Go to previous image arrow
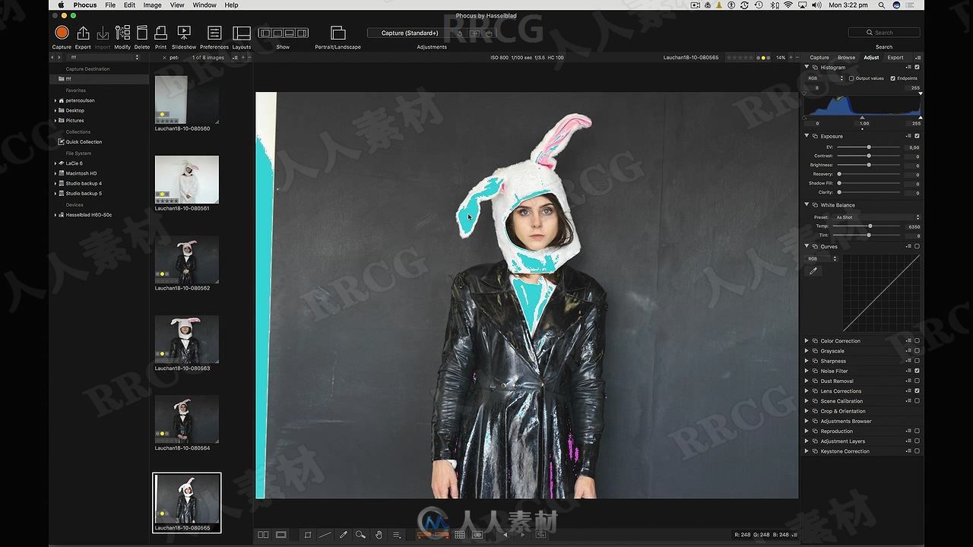973x547 pixels. [506, 535]
